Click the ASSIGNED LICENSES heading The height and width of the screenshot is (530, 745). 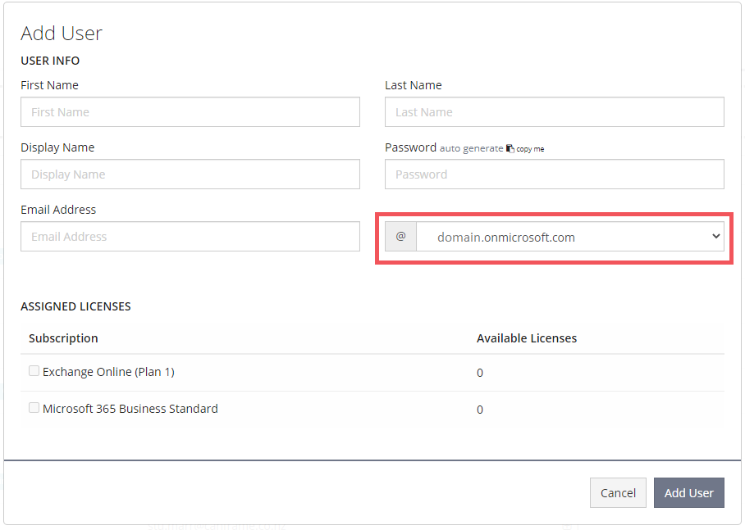[x=75, y=306]
